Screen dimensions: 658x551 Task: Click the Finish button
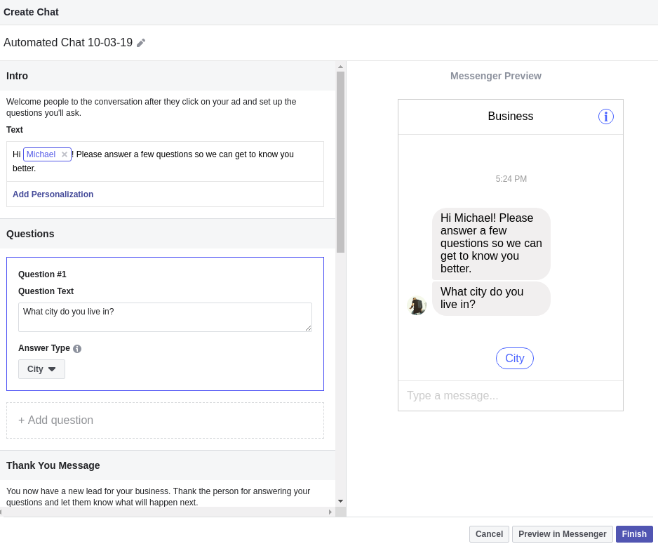[x=633, y=533]
